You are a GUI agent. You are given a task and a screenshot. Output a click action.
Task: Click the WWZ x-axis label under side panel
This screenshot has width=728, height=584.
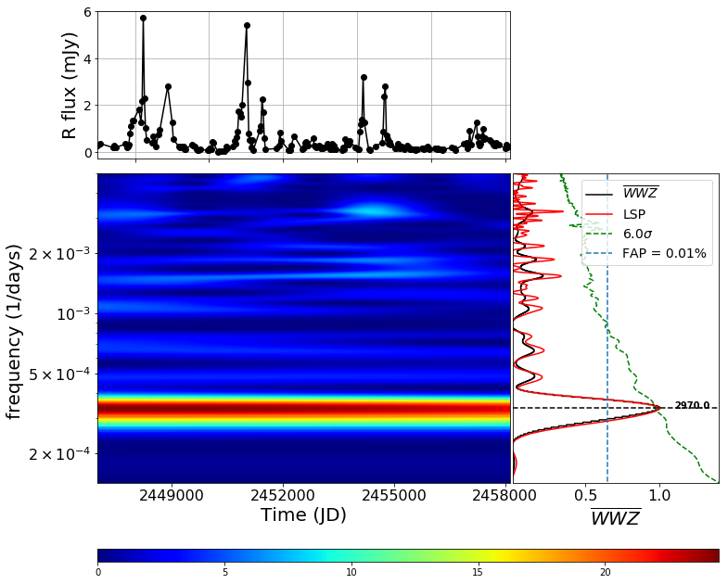616,517
